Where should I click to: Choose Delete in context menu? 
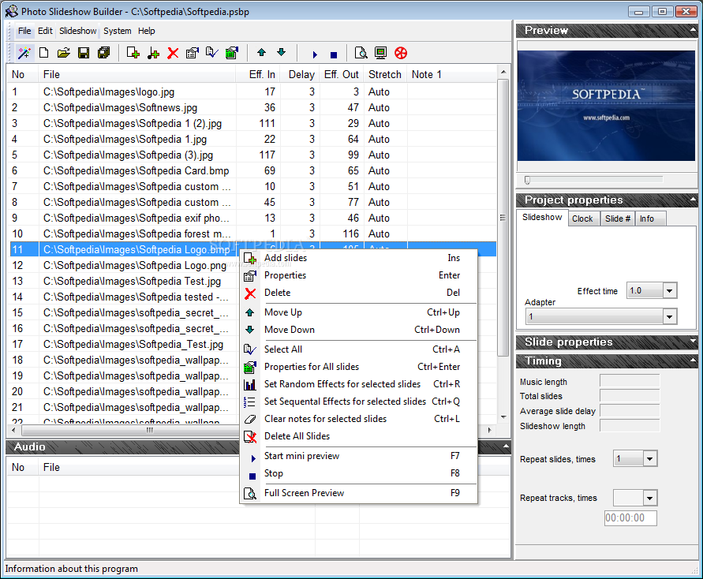click(358, 293)
